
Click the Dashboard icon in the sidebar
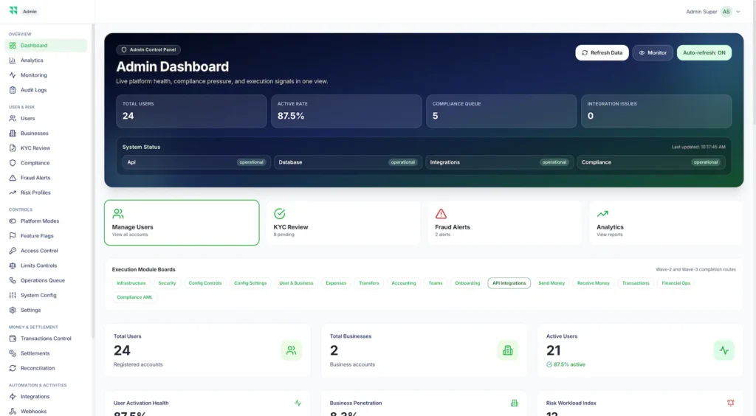pyautogui.click(x=13, y=45)
